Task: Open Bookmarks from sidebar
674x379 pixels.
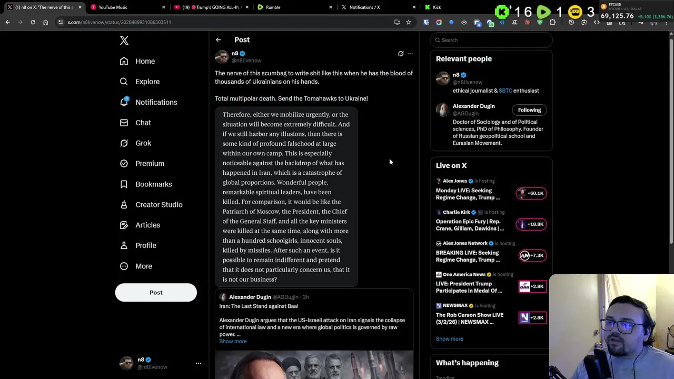Action: coord(146,184)
